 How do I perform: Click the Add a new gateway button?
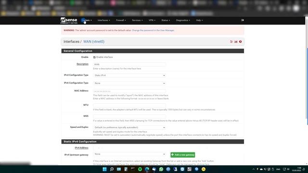pos(183,155)
